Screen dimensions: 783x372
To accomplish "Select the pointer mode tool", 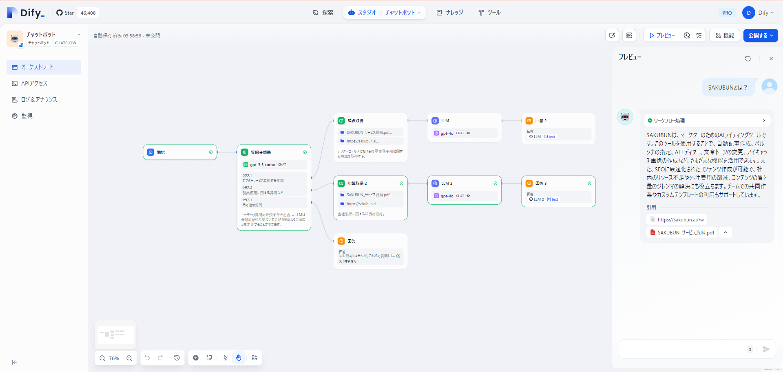I will [x=225, y=358].
